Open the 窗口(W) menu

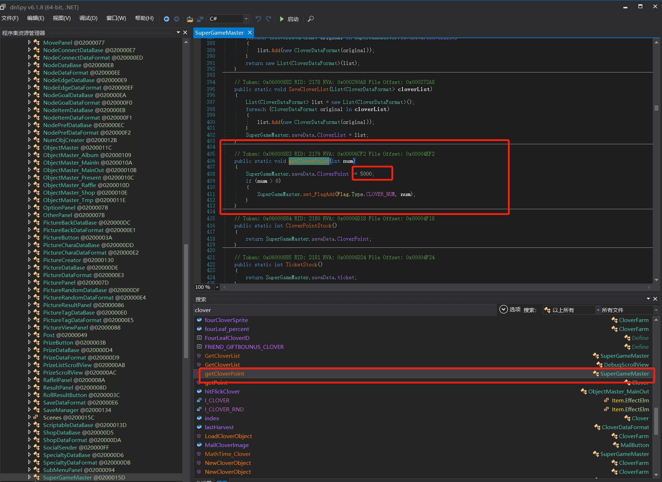point(116,19)
